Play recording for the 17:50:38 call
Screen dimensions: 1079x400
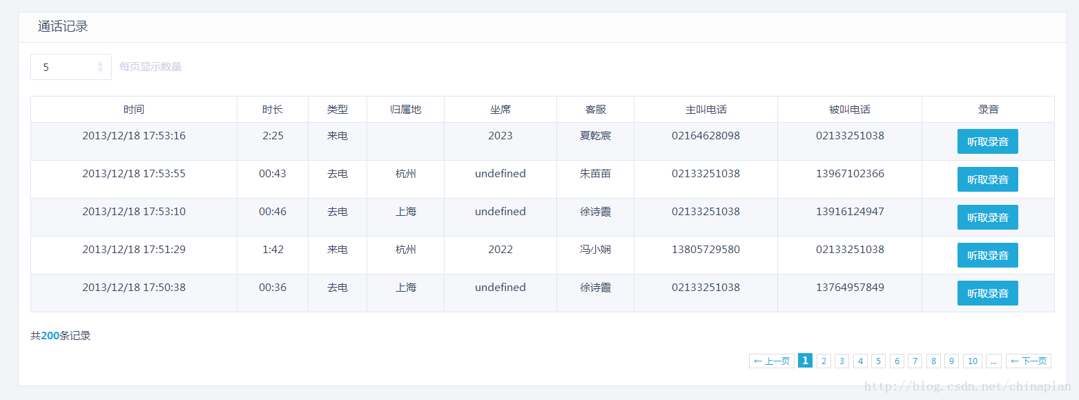tap(987, 293)
